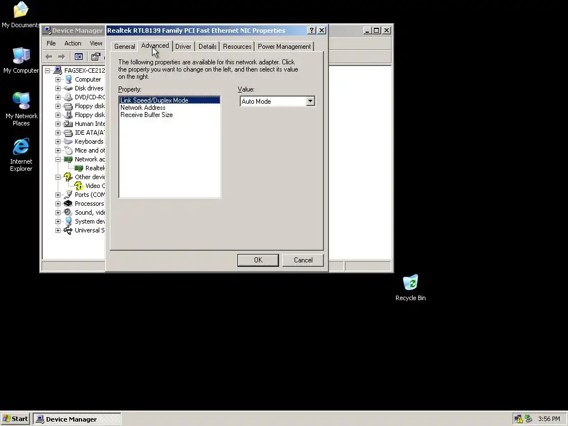Collapse the FAGSEX-CE212 root node
Viewport: 568px width, 426px height.
click(x=48, y=70)
